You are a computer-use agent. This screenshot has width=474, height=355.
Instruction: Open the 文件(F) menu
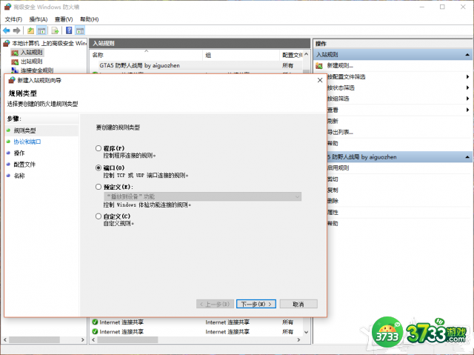click(x=13, y=19)
